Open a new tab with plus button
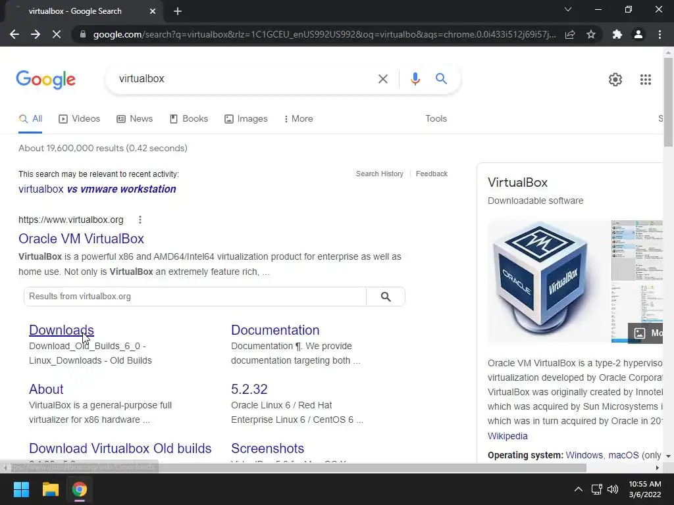 coord(178,11)
